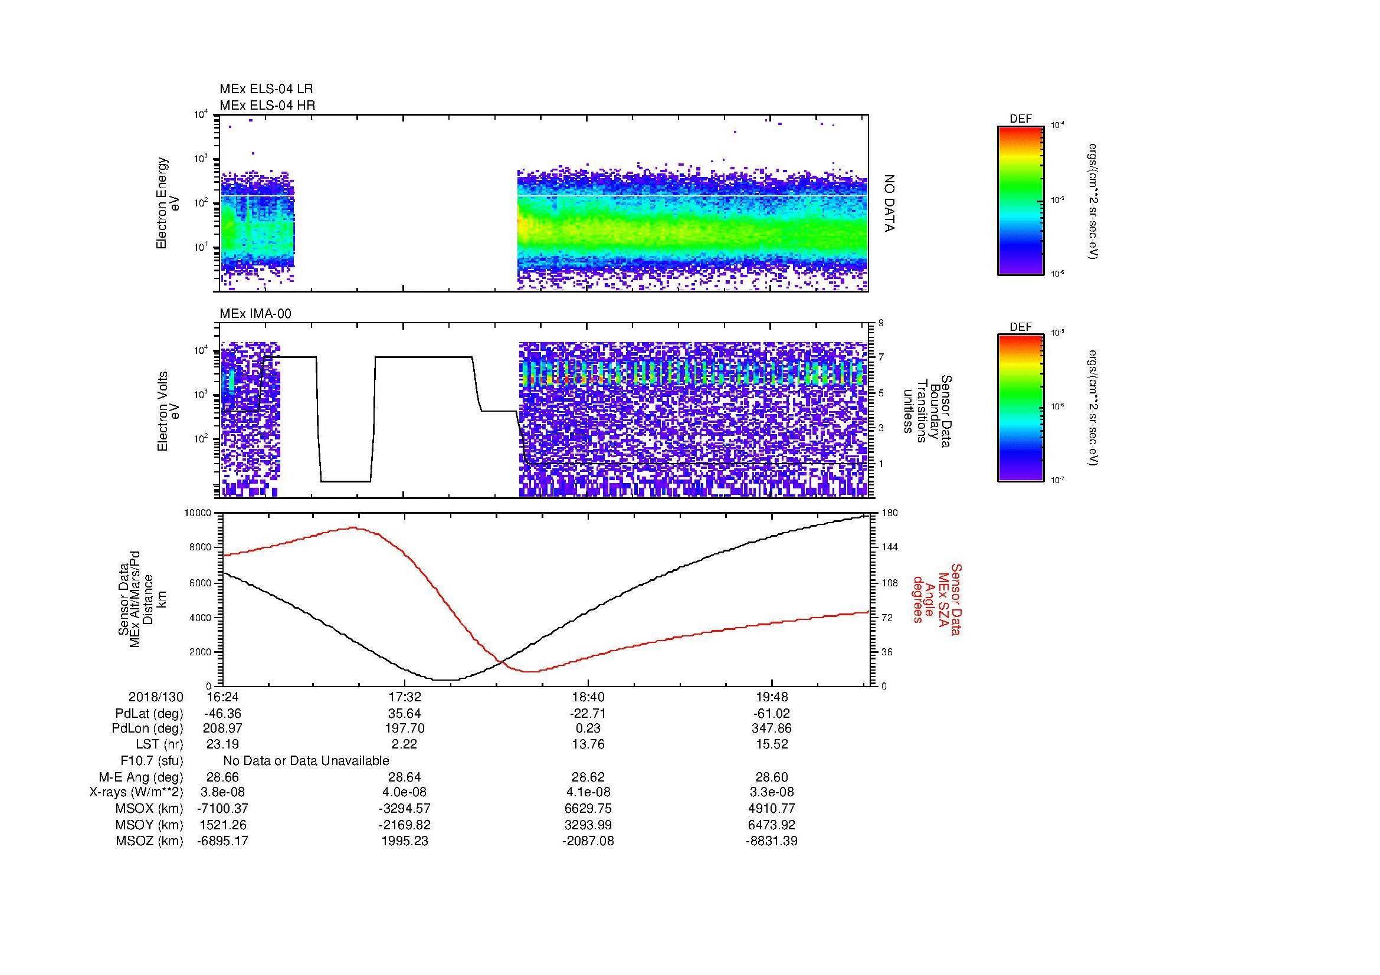Click MSOY value '3293.99'
This screenshot has height=975, width=1380.
click(588, 825)
